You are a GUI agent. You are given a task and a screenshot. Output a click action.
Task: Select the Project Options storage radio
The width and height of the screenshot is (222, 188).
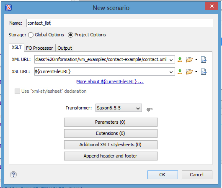coord(70,35)
